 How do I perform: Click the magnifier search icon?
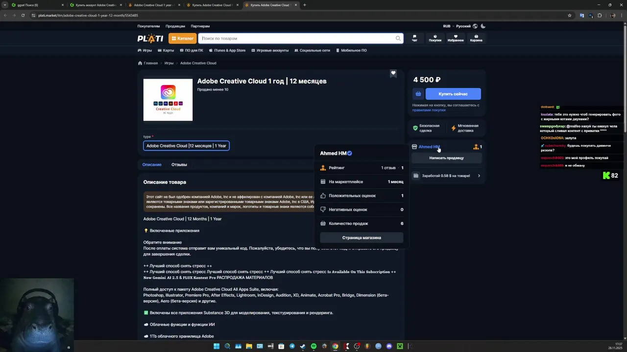coord(398,38)
